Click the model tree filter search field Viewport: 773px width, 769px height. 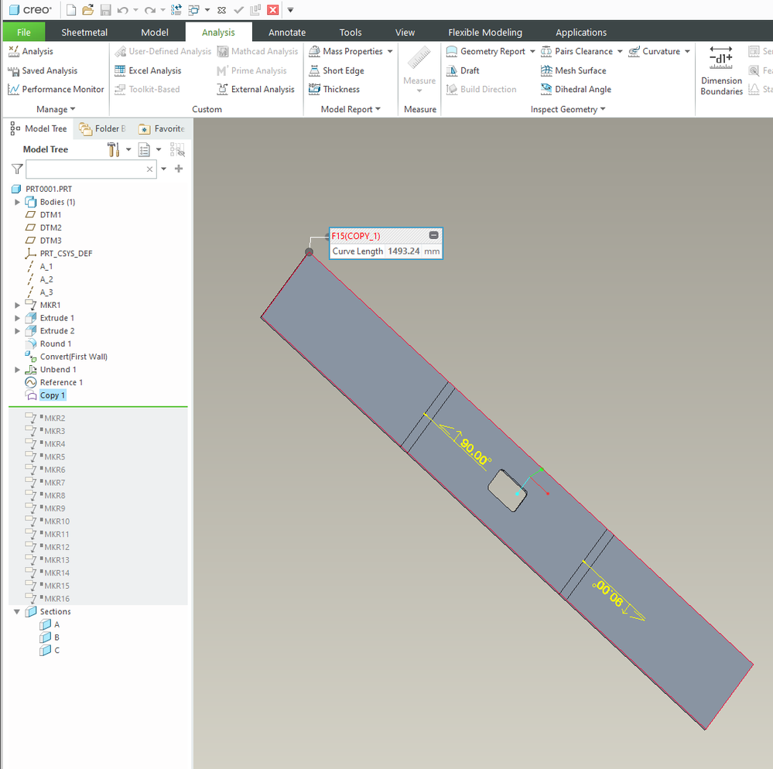(x=85, y=169)
